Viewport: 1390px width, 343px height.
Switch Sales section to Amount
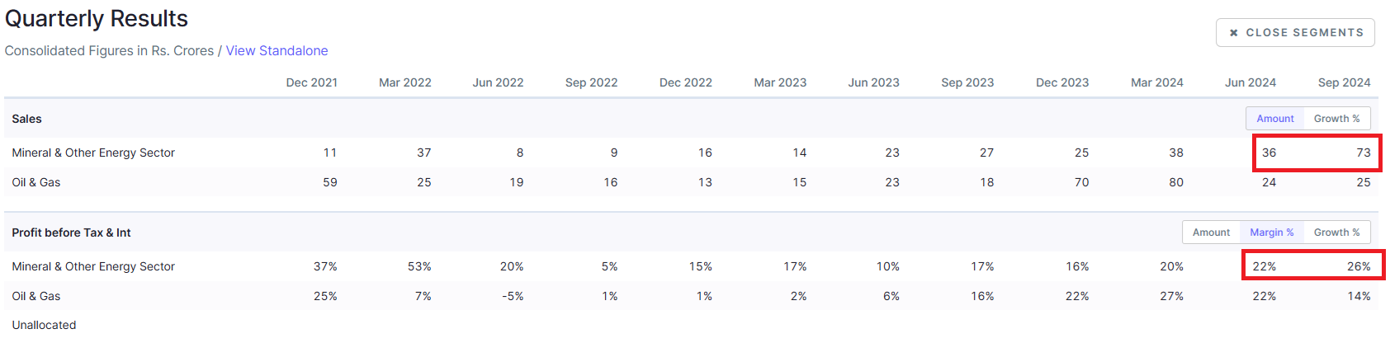point(1274,119)
